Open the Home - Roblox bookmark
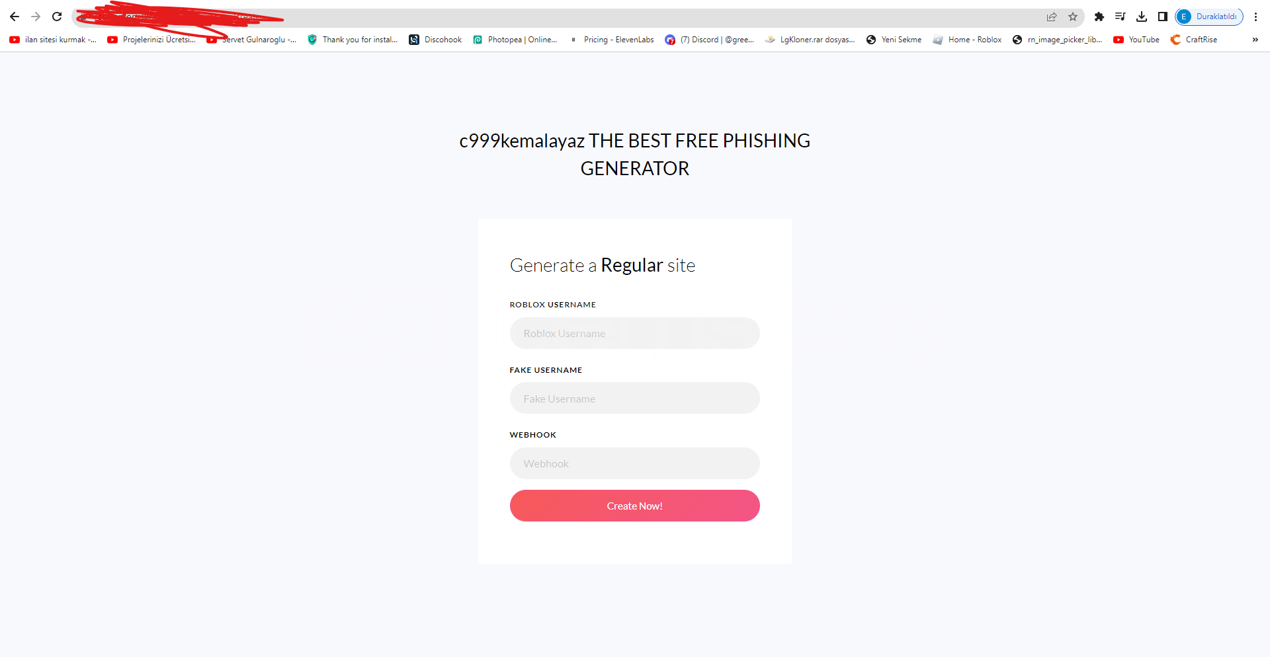 (x=967, y=40)
